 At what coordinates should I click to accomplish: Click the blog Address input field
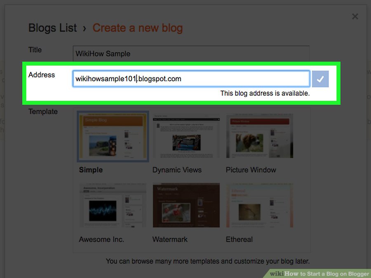(x=191, y=79)
